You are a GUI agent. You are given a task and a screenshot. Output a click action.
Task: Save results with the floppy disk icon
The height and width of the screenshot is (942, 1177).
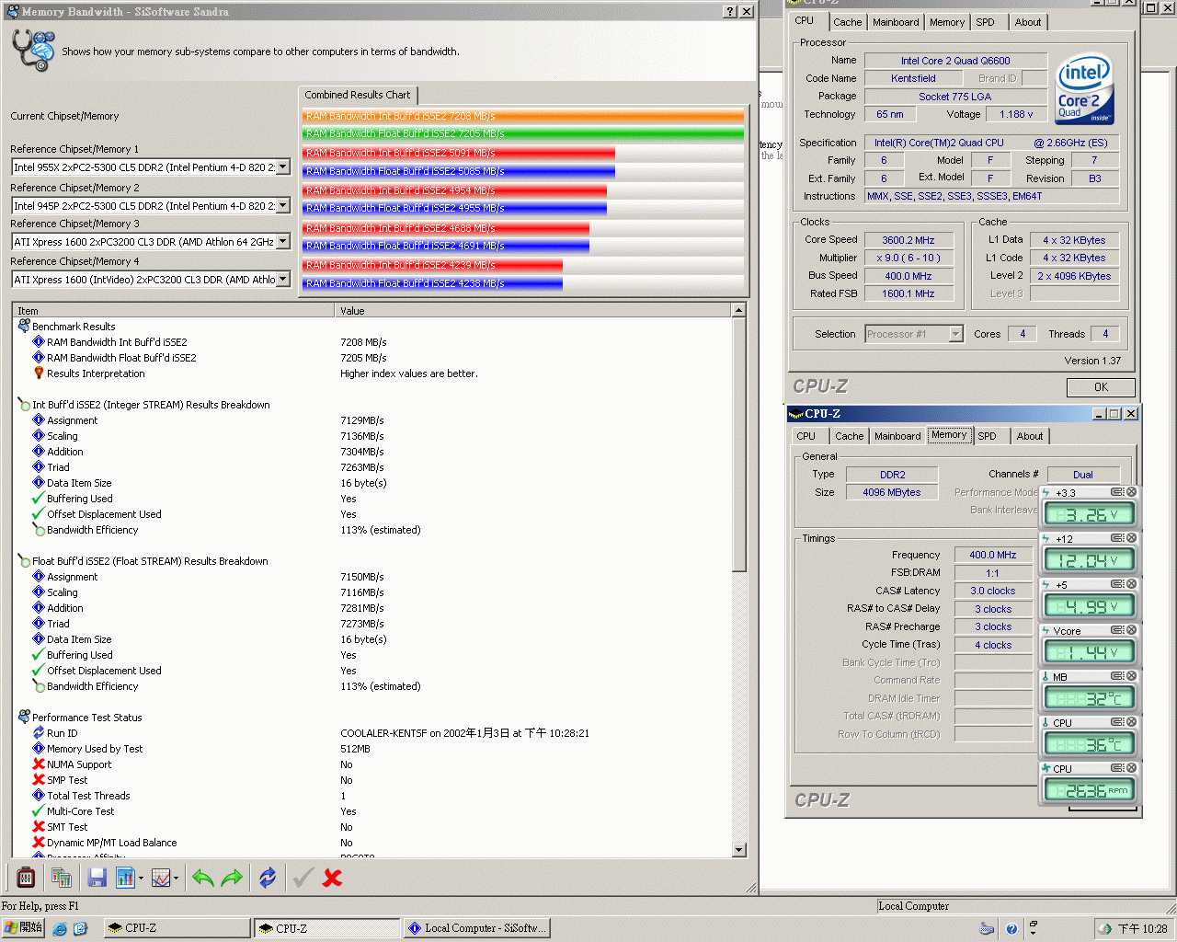[97, 878]
